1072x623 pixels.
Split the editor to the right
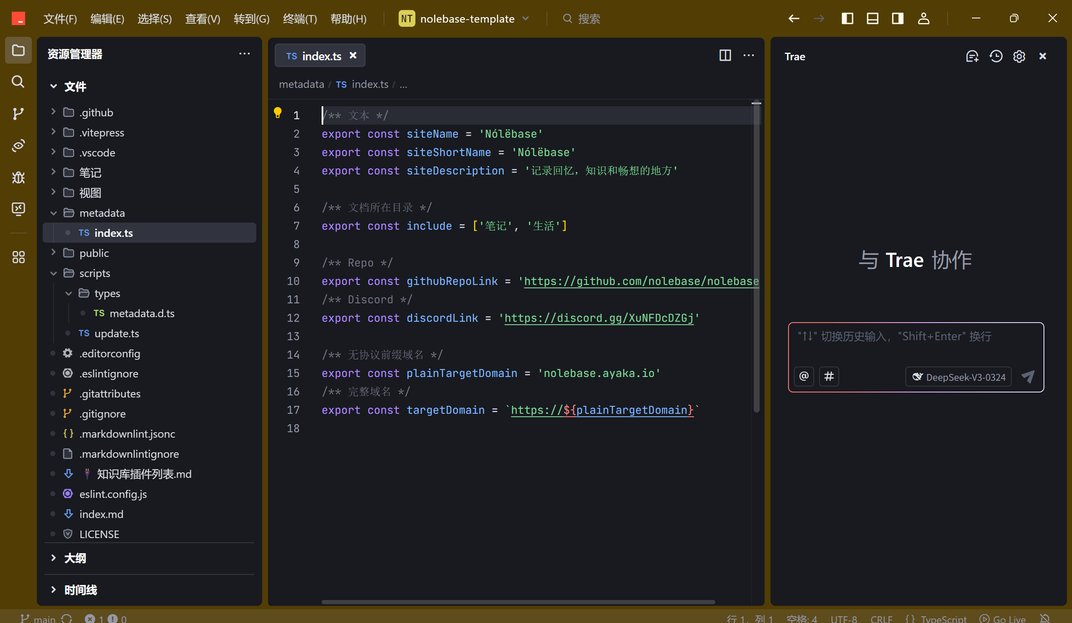click(725, 55)
